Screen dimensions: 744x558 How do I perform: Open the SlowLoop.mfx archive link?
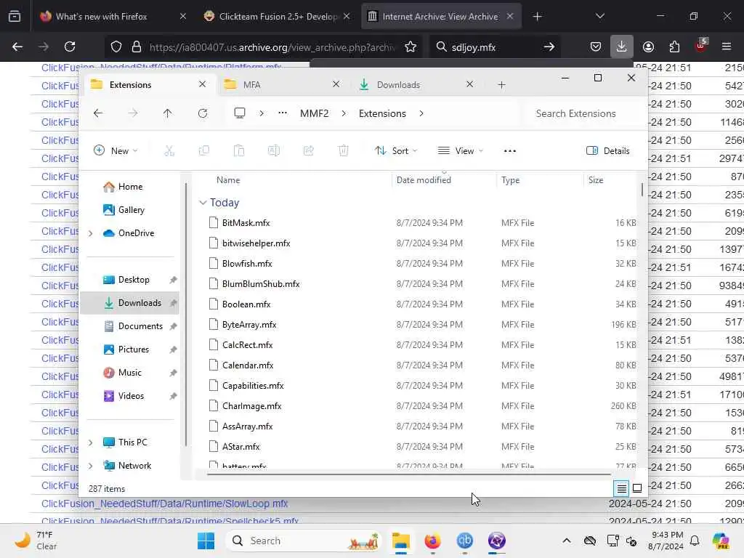(x=165, y=504)
